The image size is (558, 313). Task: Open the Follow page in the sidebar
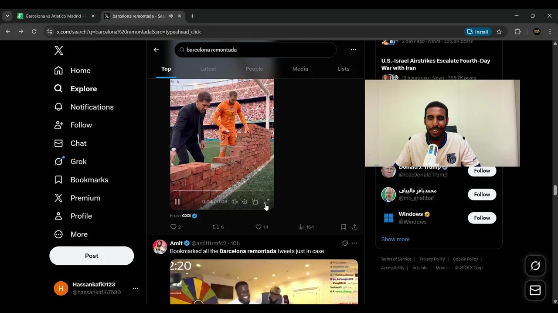(x=73, y=125)
